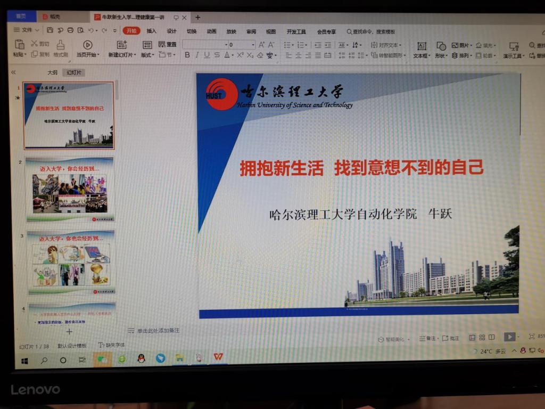The height and width of the screenshot is (409, 545).
Task: Select slide 2 thumbnail in slide panel
Action: [70, 190]
